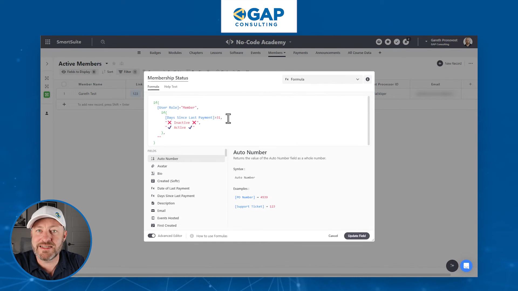Click the Cancel button
Screen dimensions: 518x291
point(333,236)
